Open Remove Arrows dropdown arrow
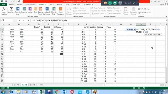168x94 pixels. [106, 14]
